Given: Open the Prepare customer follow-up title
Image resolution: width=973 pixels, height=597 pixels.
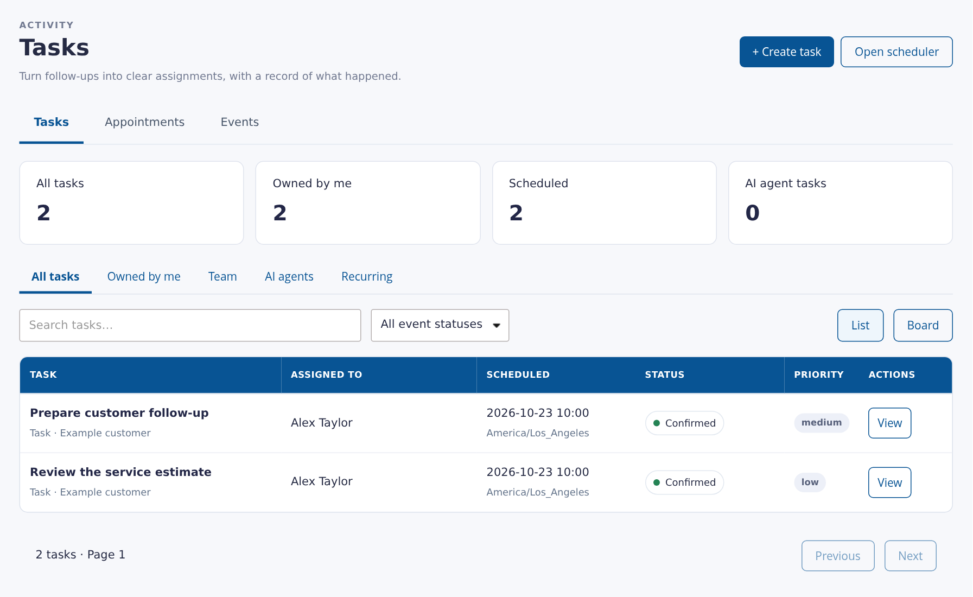Looking at the screenshot, I should [x=119, y=413].
